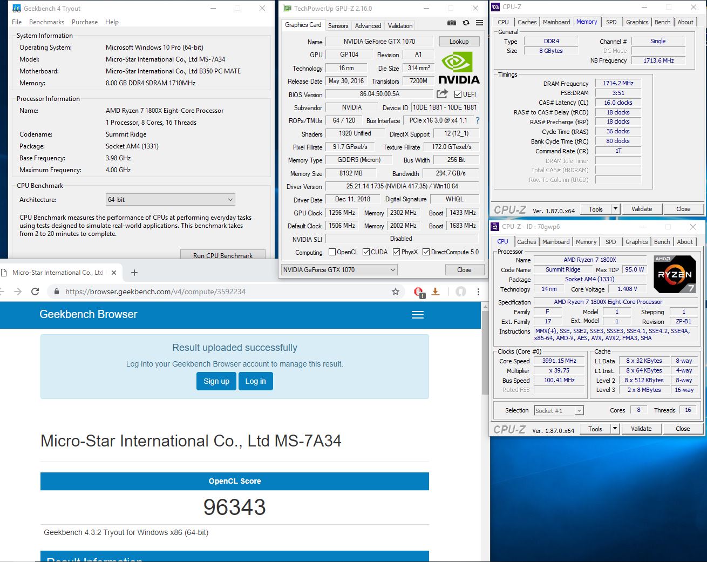Screen dimensions: 707x562
Task: Switch to the Sensors tab in GPU-Z
Action: coord(338,25)
